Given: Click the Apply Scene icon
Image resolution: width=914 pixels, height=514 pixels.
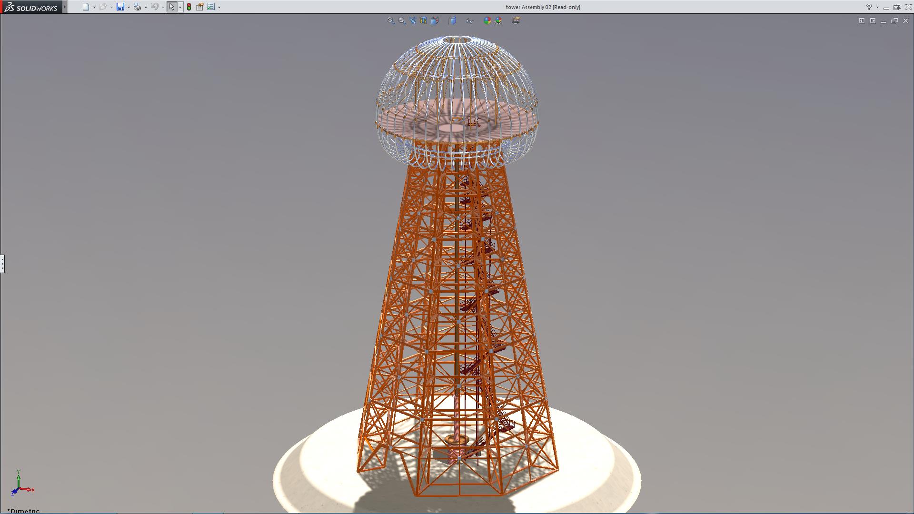Looking at the screenshot, I should click(x=498, y=20).
